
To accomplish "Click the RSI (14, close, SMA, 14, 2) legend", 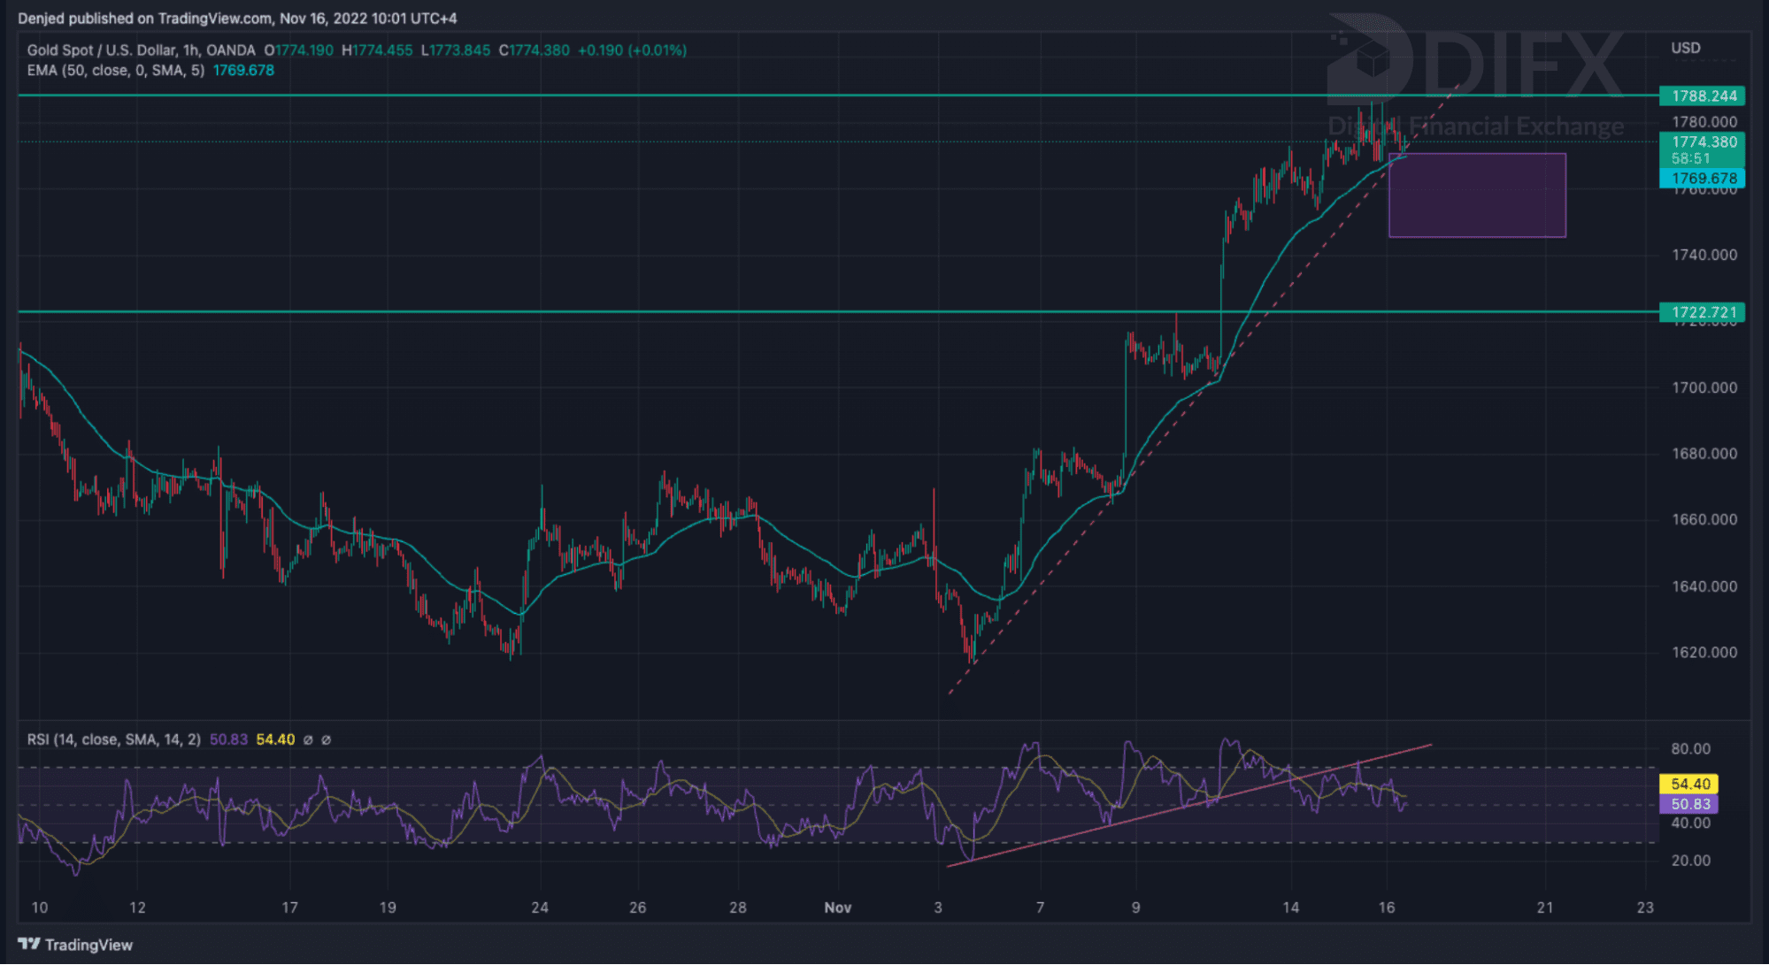I will pos(113,739).
